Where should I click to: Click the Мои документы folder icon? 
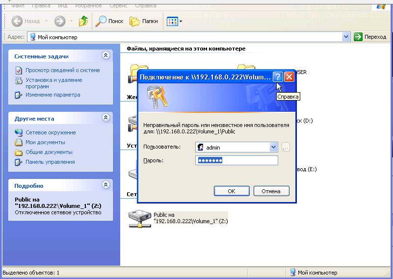[19, 143]
